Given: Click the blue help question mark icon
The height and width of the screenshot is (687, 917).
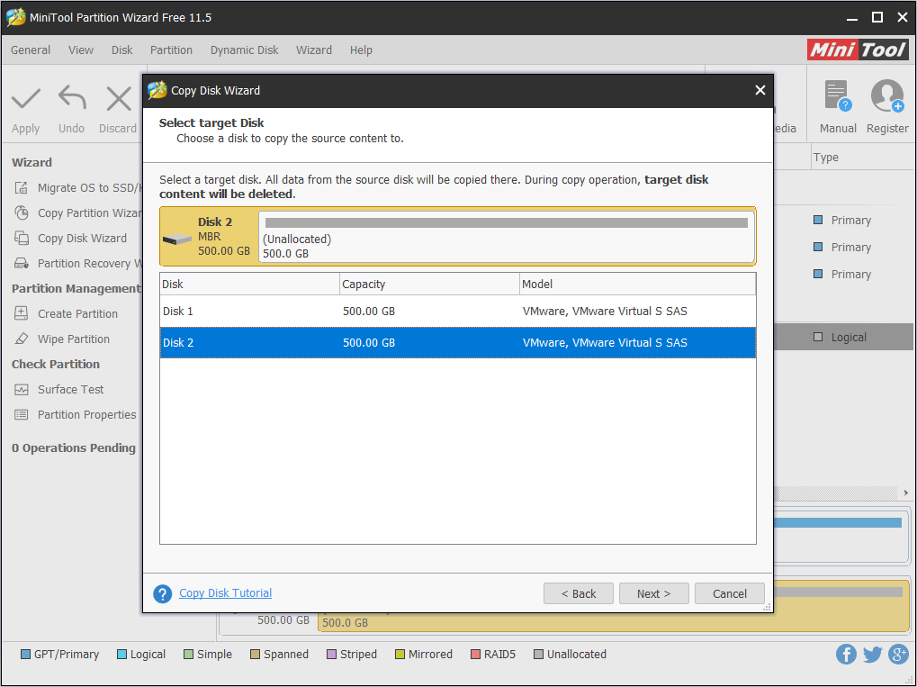Looking at the screenshot, I should 163,593.
